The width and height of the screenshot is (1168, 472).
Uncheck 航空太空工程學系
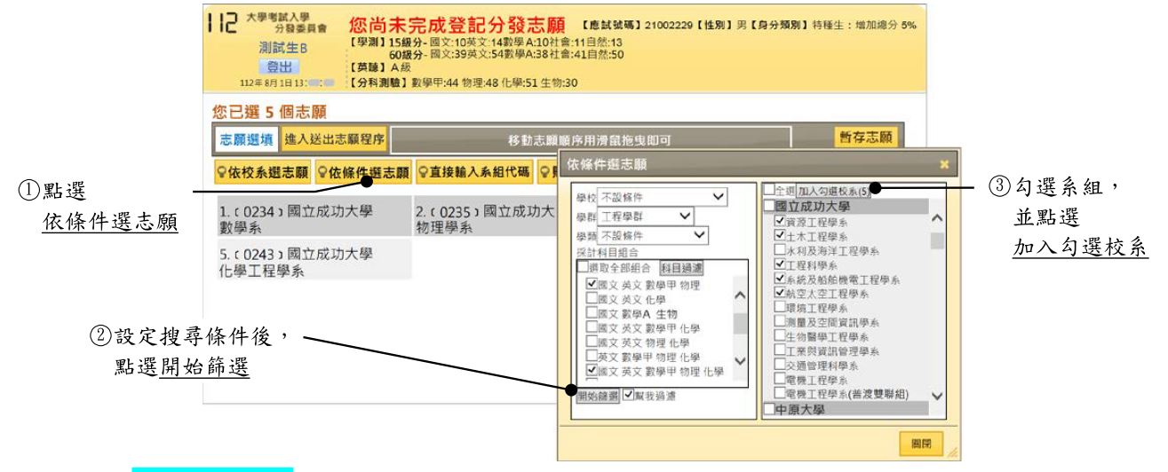pos(780,293)
